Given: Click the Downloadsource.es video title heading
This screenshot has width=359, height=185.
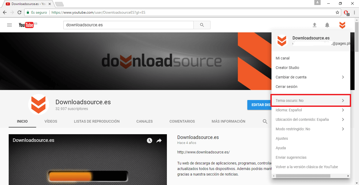Looking at the screenshot, I should 198,137.
